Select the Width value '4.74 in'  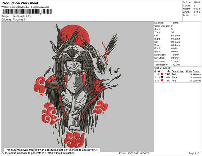[197, 12]
